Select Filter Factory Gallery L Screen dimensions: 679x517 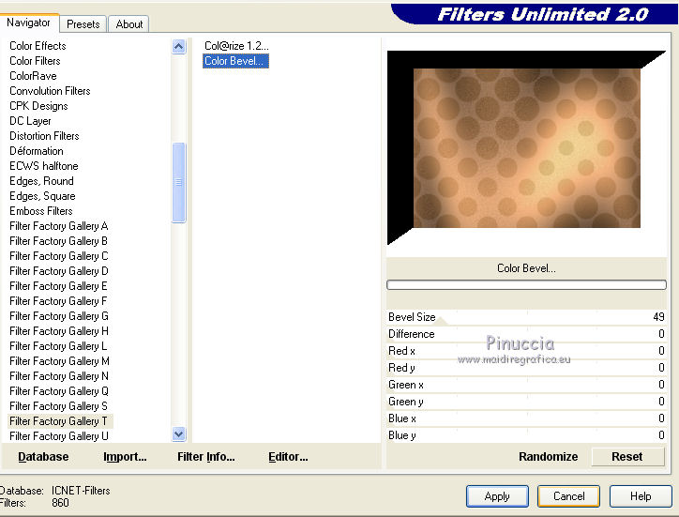(58, 346)
